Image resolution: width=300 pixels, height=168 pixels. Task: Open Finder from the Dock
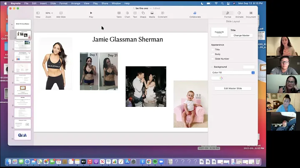(x=9, y=162)
